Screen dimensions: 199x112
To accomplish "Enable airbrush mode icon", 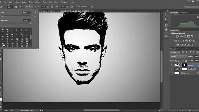I will coord(72,7).
